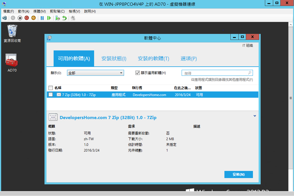Minimize the 軟體中心 window
This screenshot has width=294, height=196.
tap(234, 37)
